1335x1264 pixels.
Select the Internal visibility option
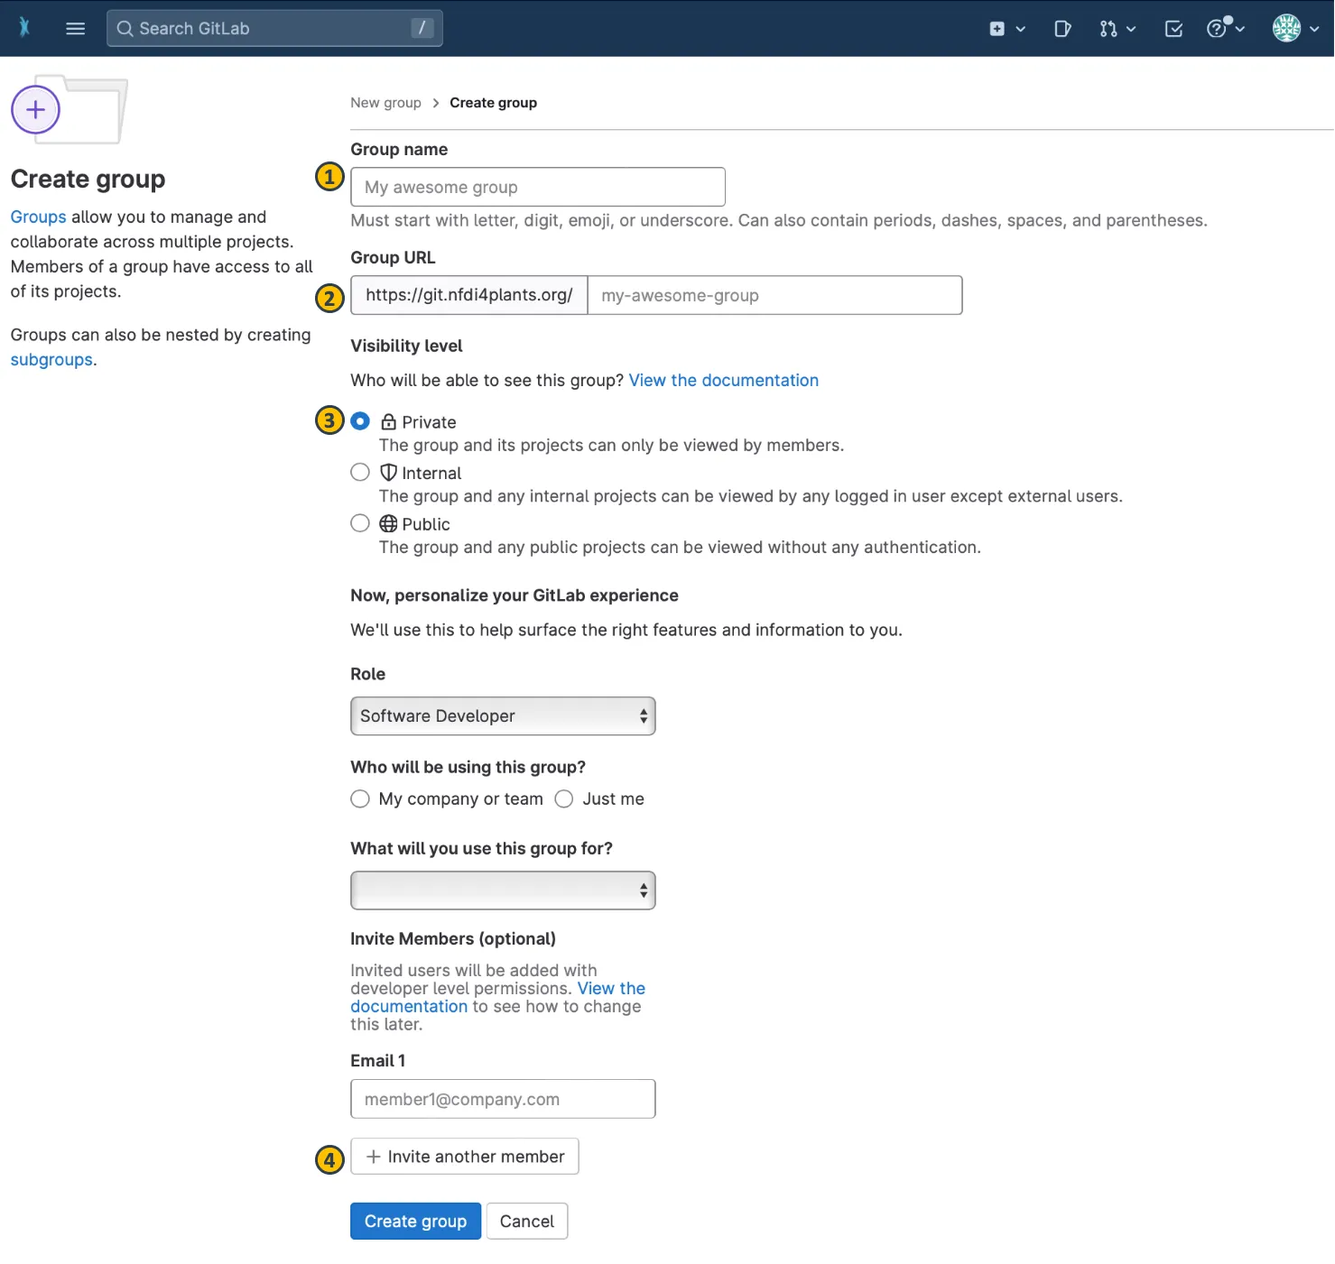coord(360,473)
